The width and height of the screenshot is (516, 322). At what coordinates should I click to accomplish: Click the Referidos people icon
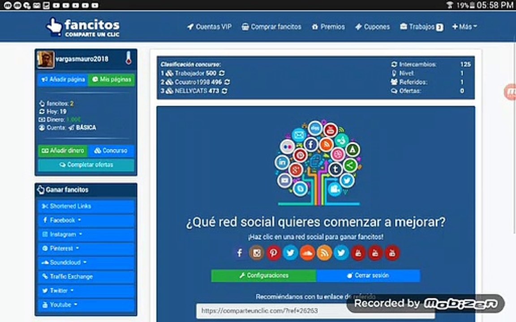click(394, 82)
